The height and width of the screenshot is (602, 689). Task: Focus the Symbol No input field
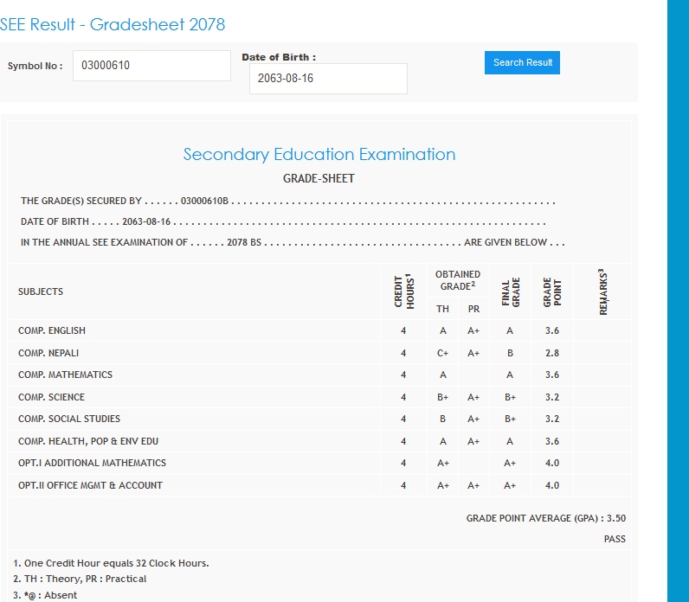(x=151, y=66)
